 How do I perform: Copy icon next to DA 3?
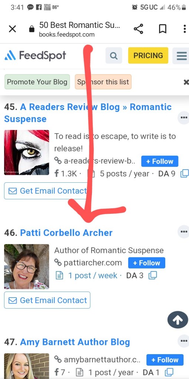click(x=153, y=275)
